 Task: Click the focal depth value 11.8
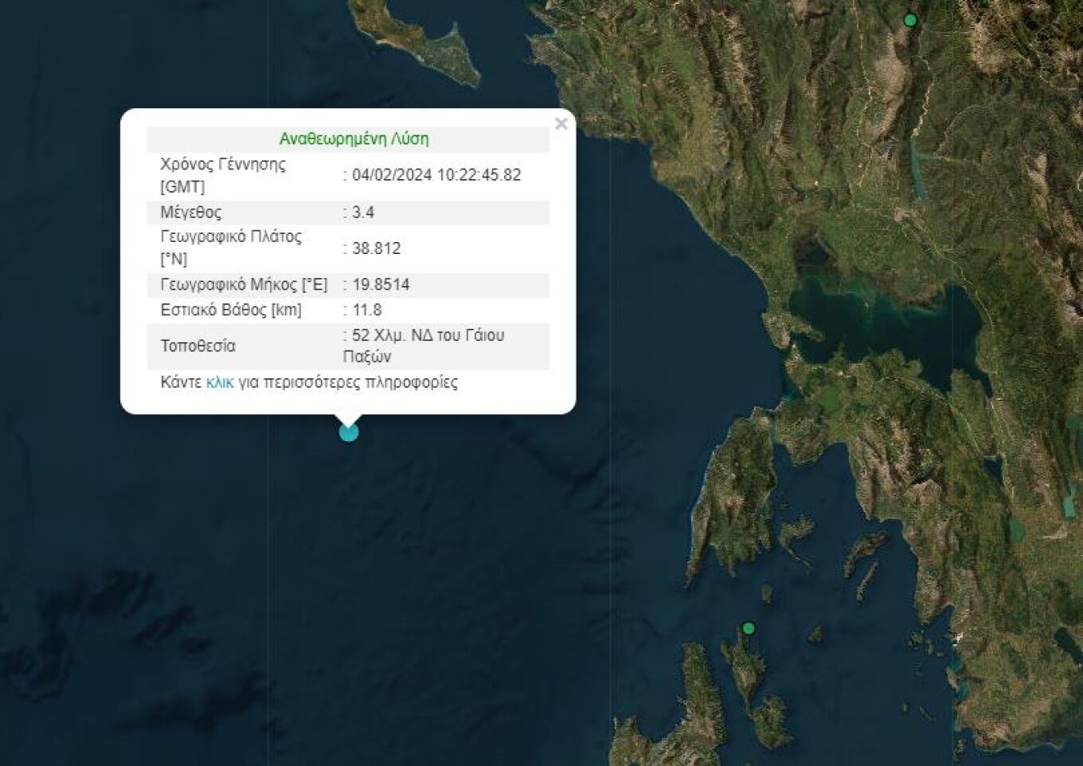click(366, 310)
